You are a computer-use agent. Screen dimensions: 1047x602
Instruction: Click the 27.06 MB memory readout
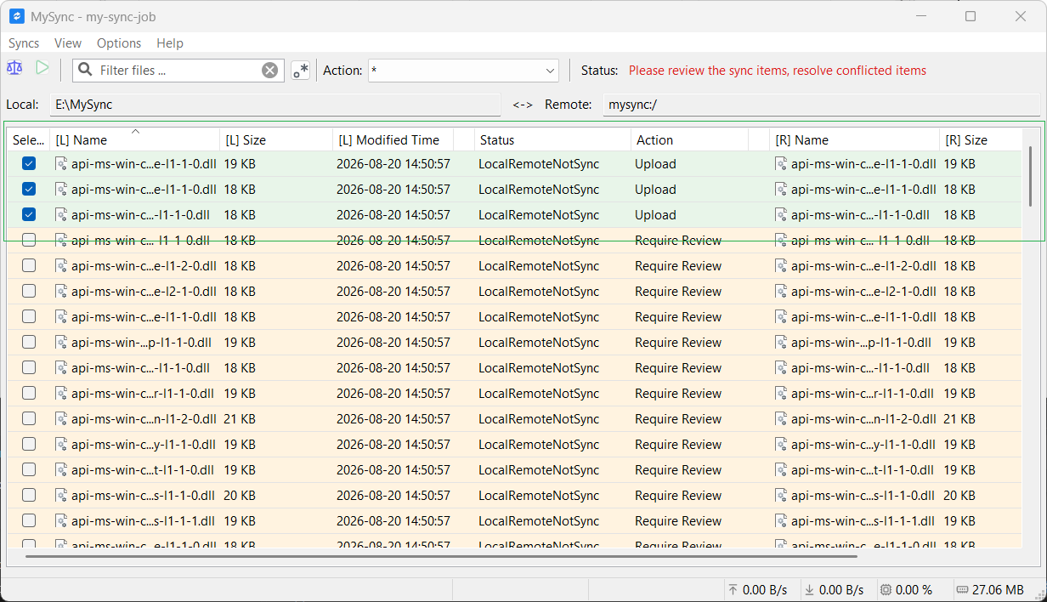998,589
